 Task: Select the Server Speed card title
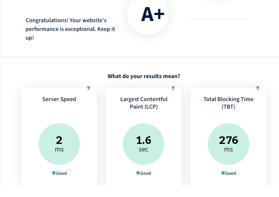59,99
